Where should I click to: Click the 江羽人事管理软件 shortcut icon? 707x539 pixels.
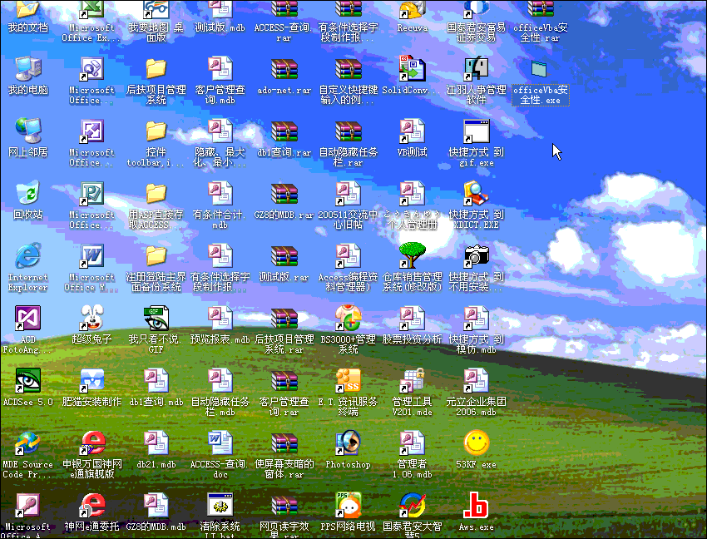(x=476, y=70)
